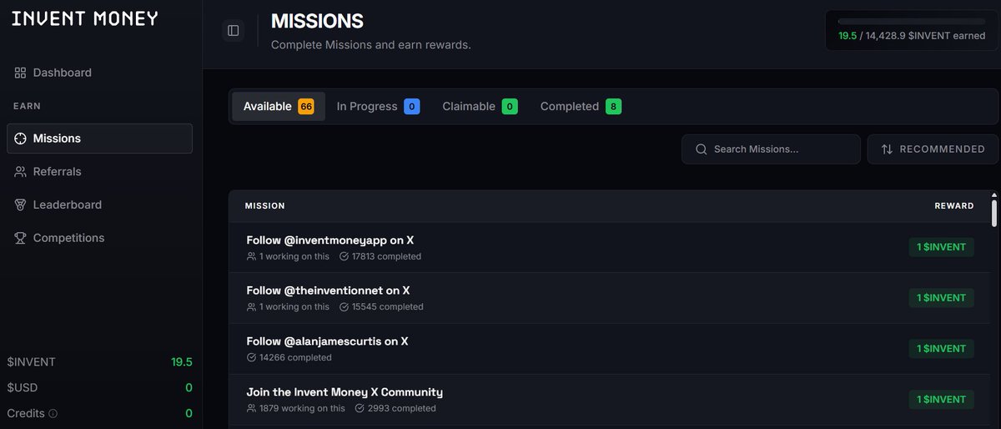Click the "Complete Missions and earn rewards." subtitle
Image resolution: width=1001 pixels, height=429 pixels.
371,44
